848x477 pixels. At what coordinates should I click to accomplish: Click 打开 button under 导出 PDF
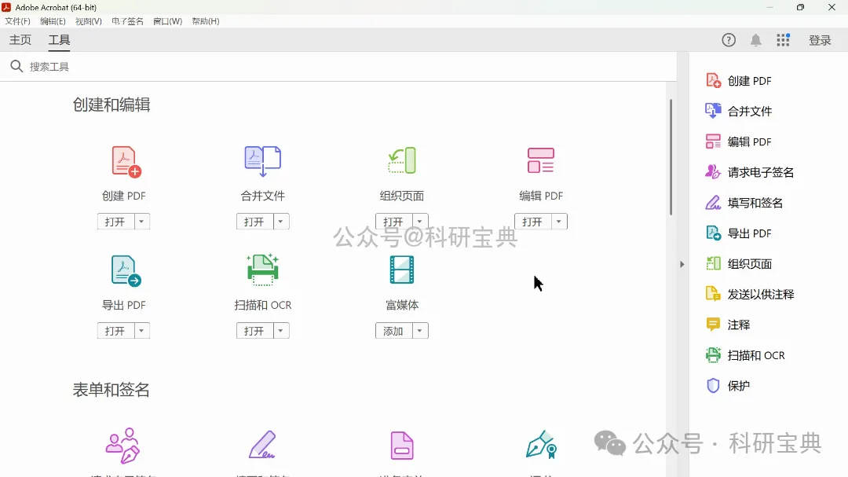point(115,331)
